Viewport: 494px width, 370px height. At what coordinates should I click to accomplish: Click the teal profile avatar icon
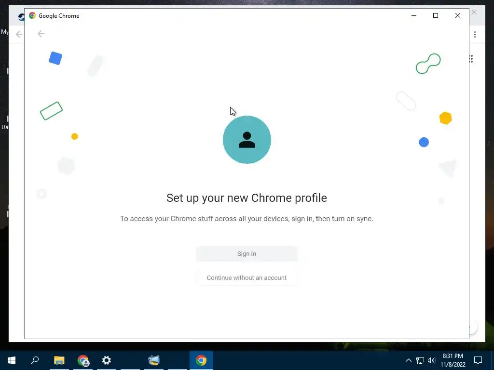click(247, 140)
